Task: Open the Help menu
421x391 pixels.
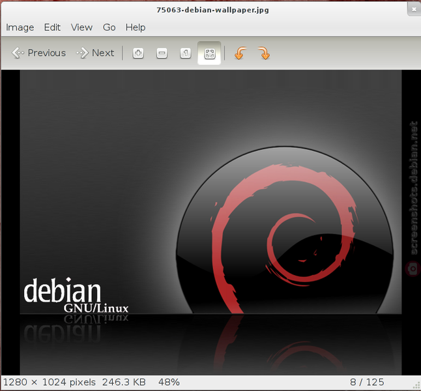Action: [136, 27]
